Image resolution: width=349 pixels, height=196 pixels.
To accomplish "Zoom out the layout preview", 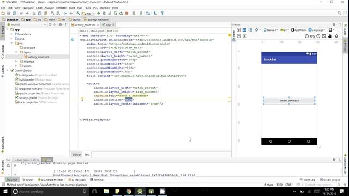I will (x=306, y=36).
